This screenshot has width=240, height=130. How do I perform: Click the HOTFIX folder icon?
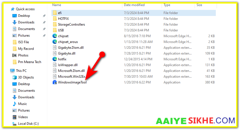(x=55, y=18)
